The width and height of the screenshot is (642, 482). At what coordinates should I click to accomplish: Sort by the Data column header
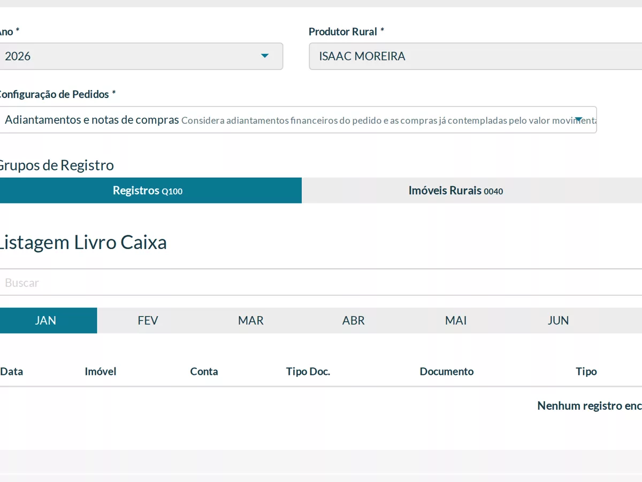tap(12, 371)
